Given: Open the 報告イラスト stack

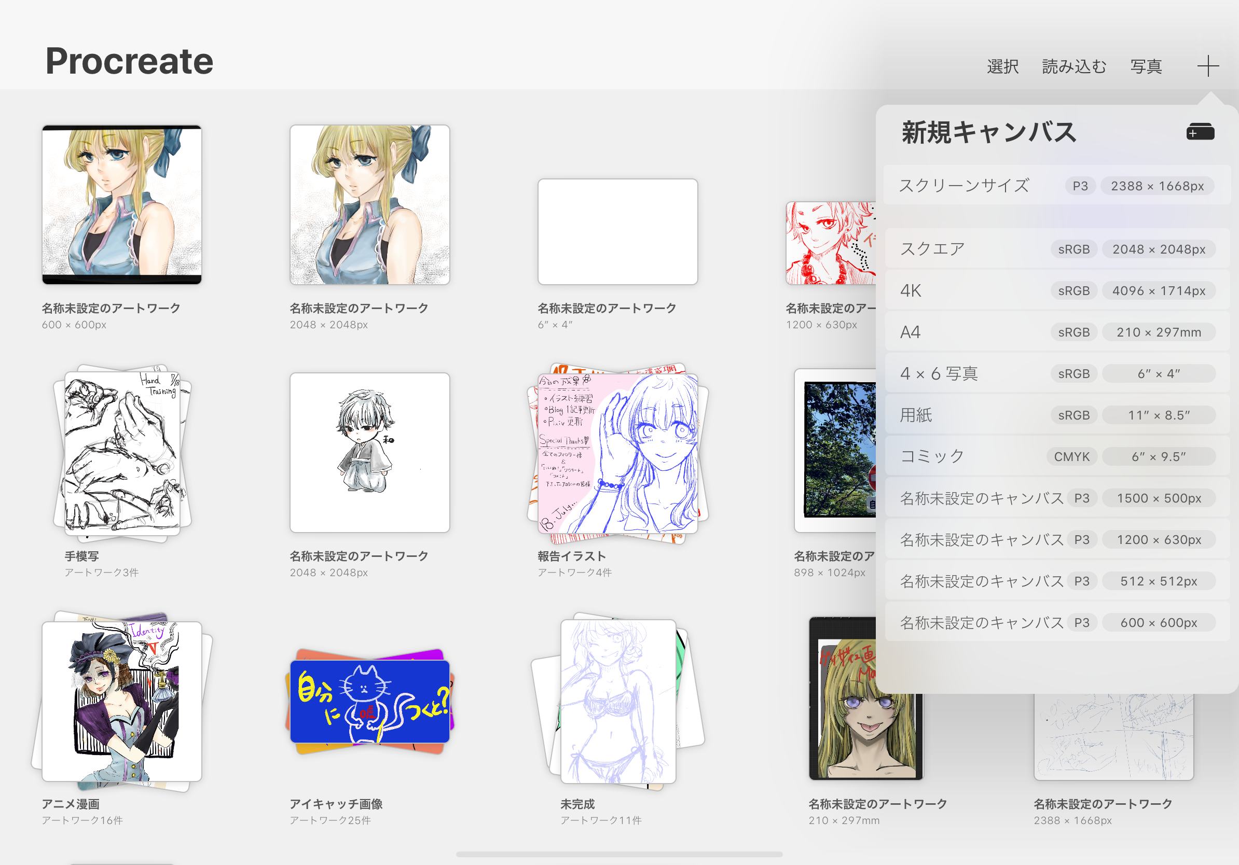Looking at the screenshot, I should coord(618,453).
